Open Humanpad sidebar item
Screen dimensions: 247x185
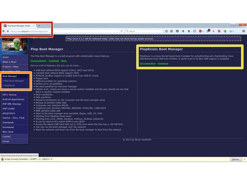[x=15, y=127]
